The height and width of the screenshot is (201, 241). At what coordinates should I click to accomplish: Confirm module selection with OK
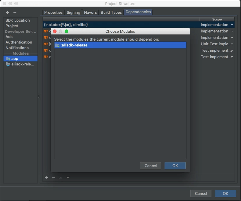point(175,166)
